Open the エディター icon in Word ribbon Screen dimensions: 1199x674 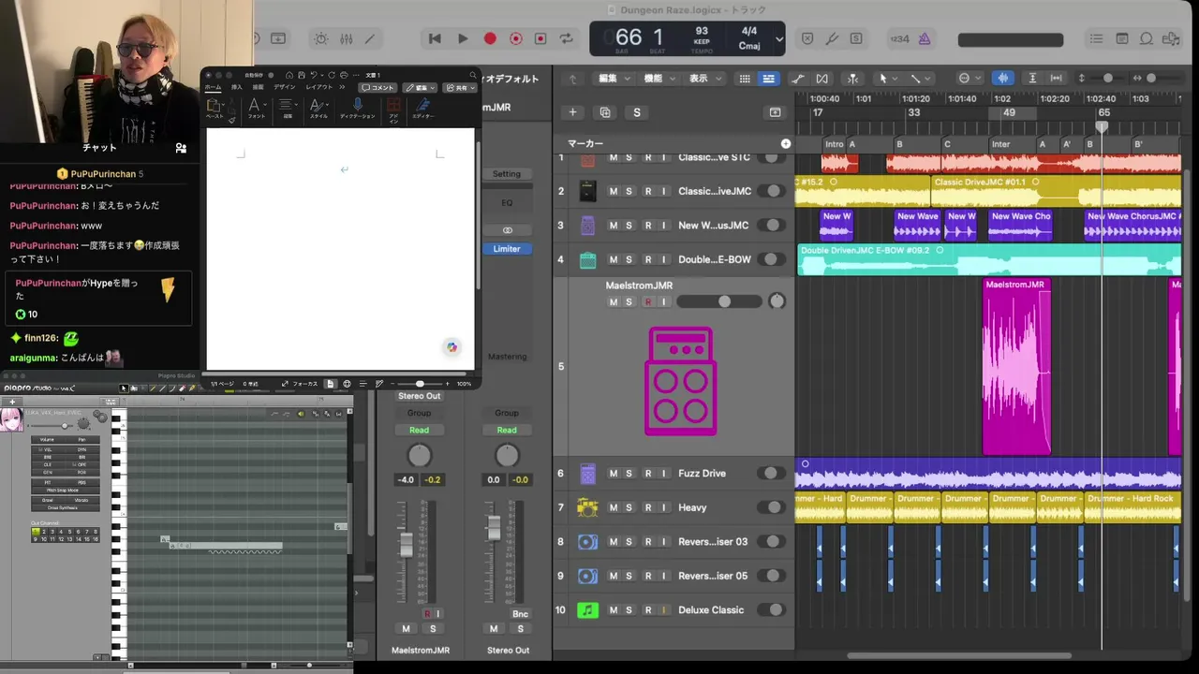(x=423, y=106)
